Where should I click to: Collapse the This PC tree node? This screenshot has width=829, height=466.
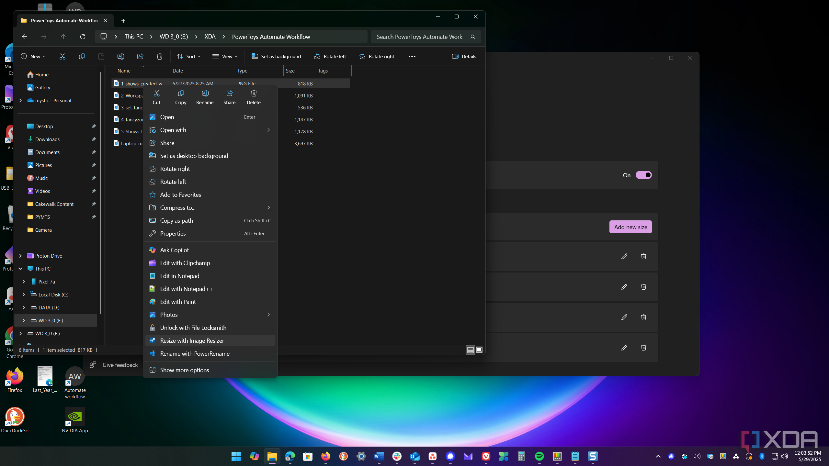[x=20, y=269]
